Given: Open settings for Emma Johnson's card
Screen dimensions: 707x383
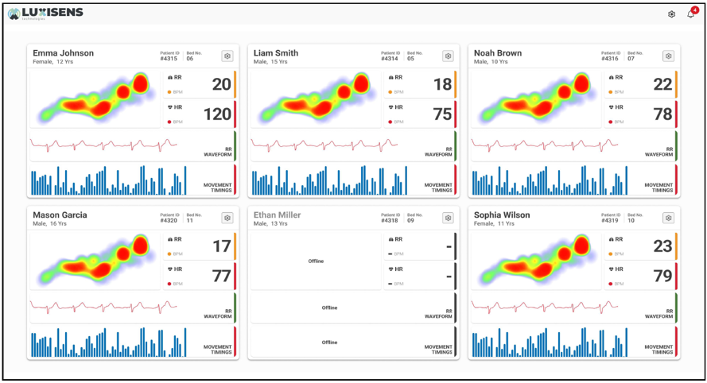Looking at the screenshot, I should pyautogui.click(x=227, y=56).
